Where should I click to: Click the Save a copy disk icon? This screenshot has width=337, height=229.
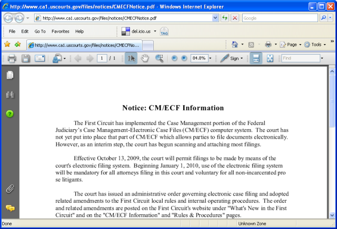[25, 58]
